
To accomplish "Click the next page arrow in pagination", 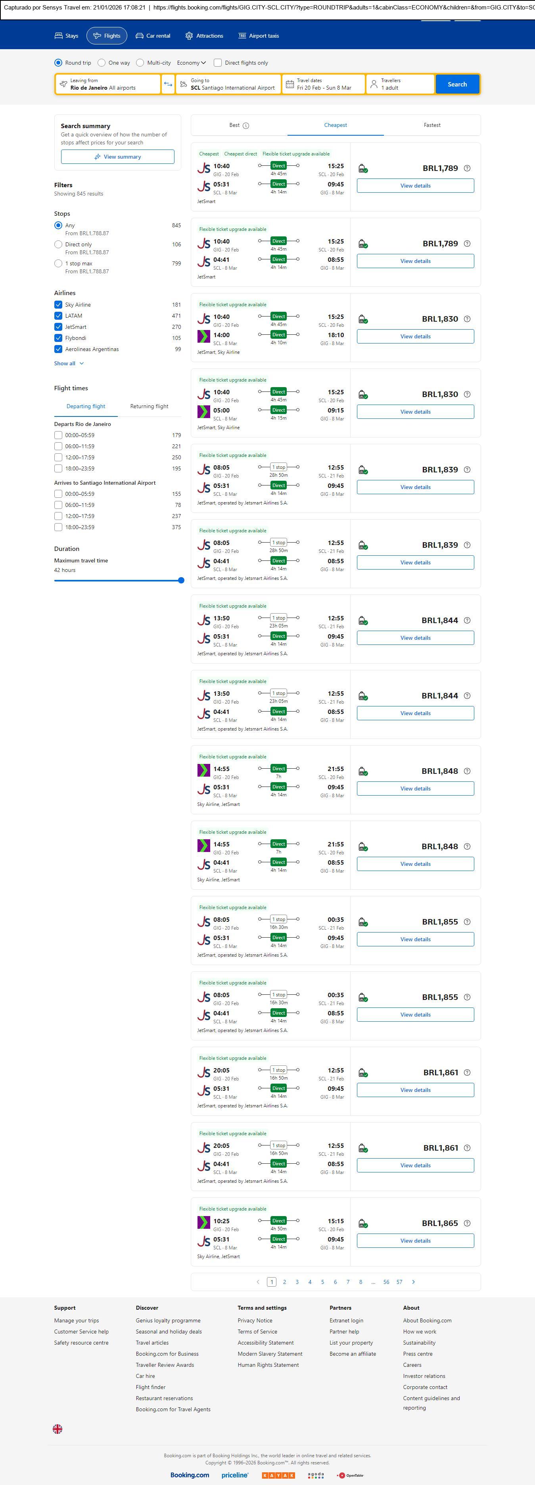I will (413, 1282).
